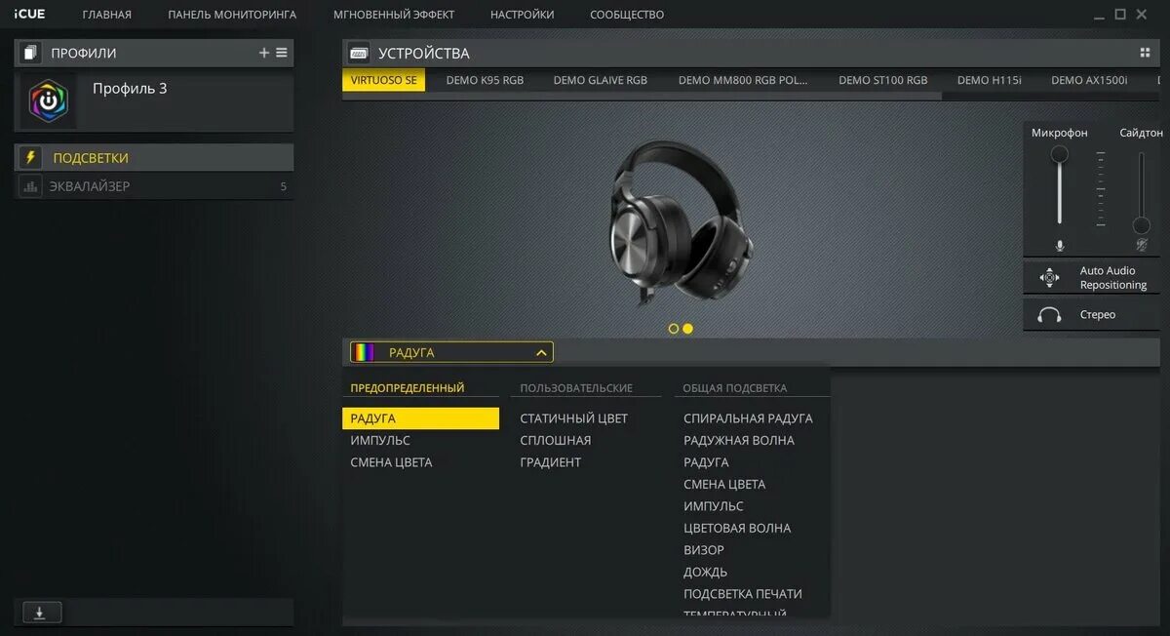
Task: Add a new profile with the plus icon
Action: pyautogui.click(x=263, y=53)
